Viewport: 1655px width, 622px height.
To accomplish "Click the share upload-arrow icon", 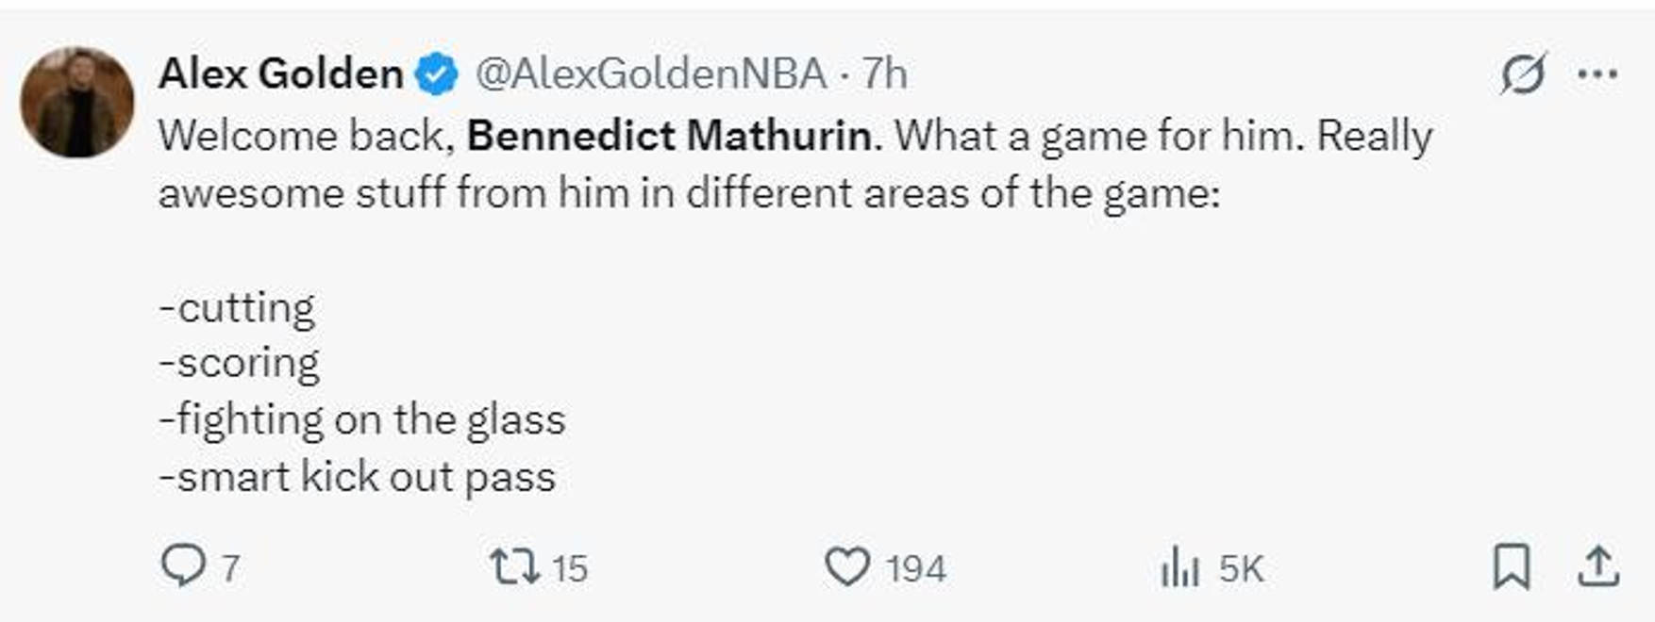I will (x=1598, y=567).
